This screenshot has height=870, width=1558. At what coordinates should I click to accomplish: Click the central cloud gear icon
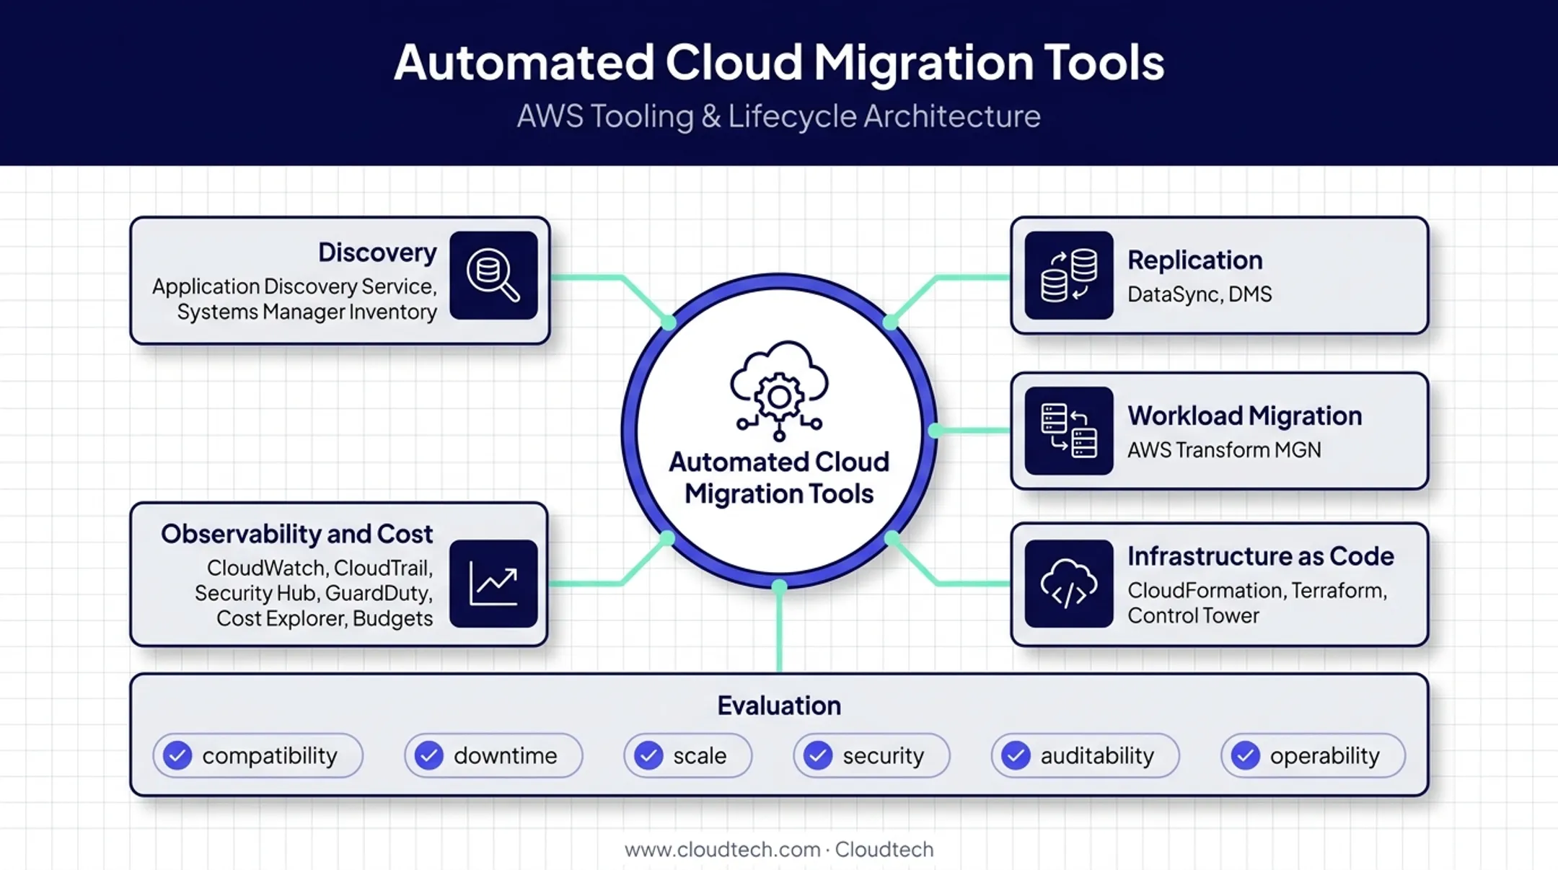779,391
